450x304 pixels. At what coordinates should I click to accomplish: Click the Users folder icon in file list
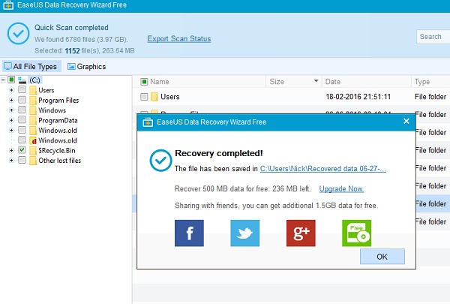point(154,97)
